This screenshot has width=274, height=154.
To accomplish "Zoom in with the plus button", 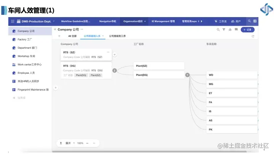I will pyautogui.click(x=94, y=143).
